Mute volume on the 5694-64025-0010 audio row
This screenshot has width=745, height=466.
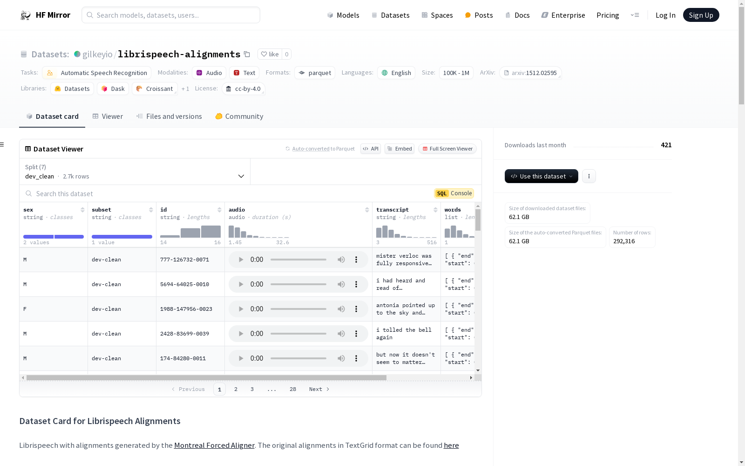341,284
